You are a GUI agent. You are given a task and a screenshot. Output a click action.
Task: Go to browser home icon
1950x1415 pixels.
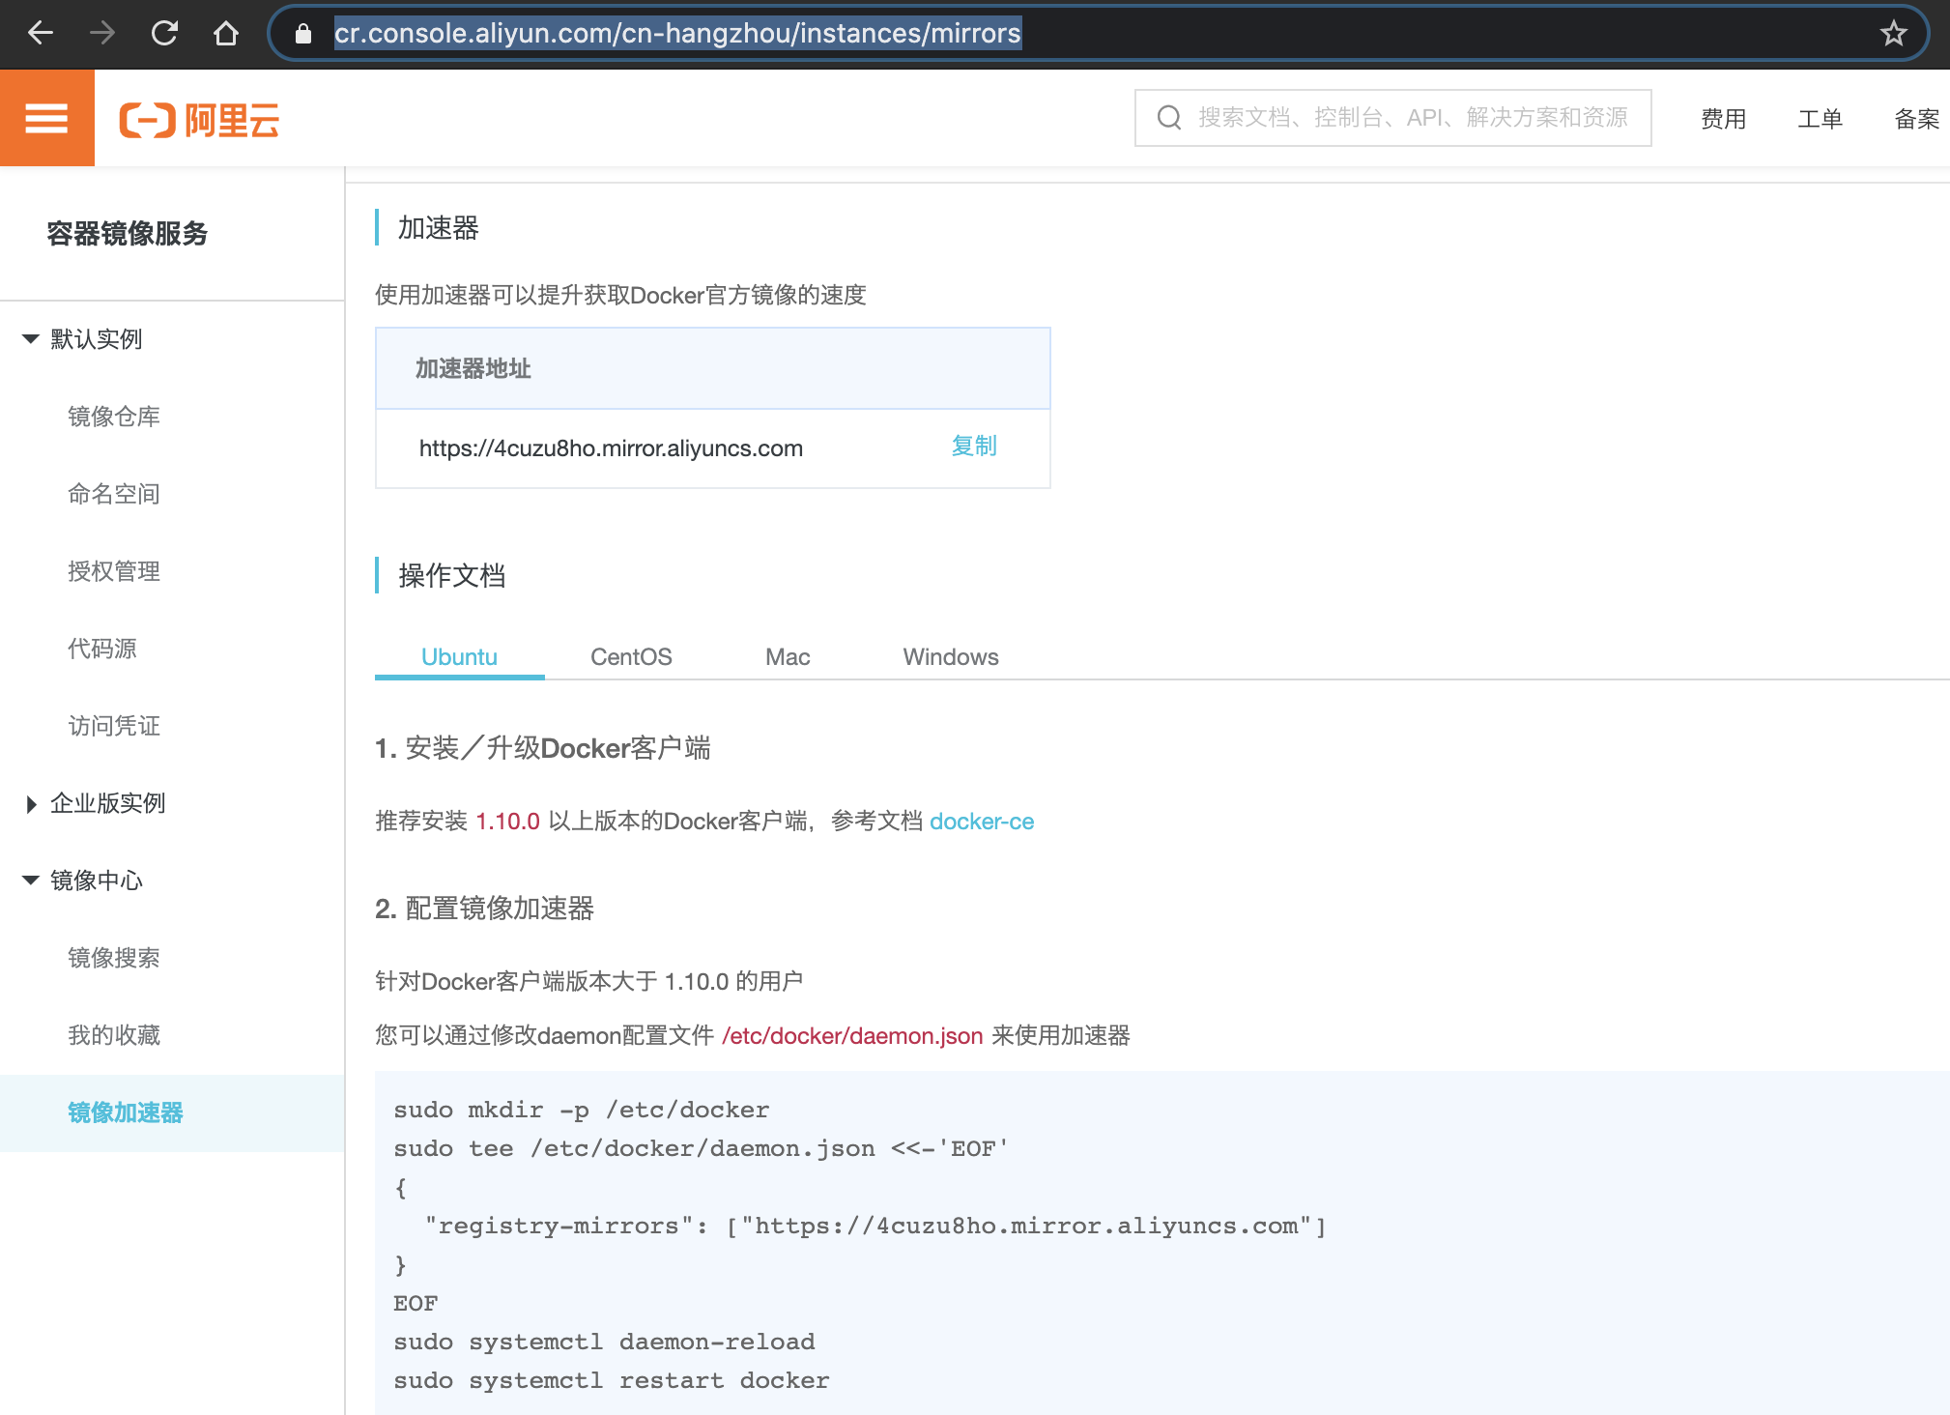pyautogui.click(x=226, y=33)
